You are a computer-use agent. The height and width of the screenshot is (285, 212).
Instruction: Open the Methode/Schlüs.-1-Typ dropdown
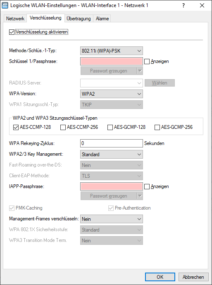pos(111,51)
